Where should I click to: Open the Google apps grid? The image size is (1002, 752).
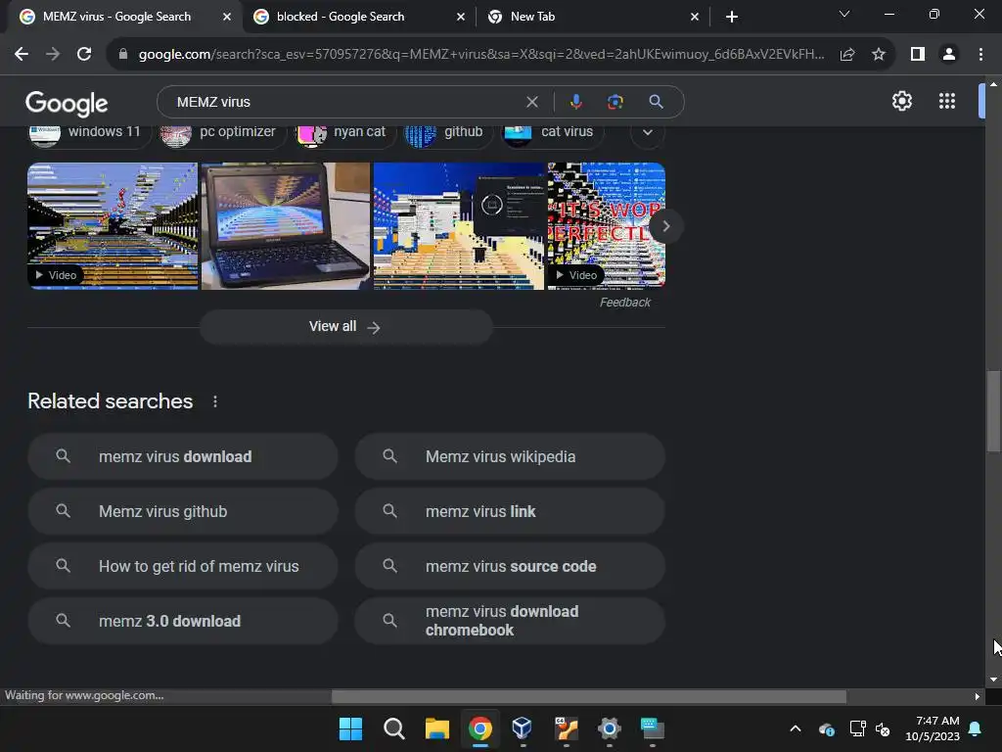point(947,101)
